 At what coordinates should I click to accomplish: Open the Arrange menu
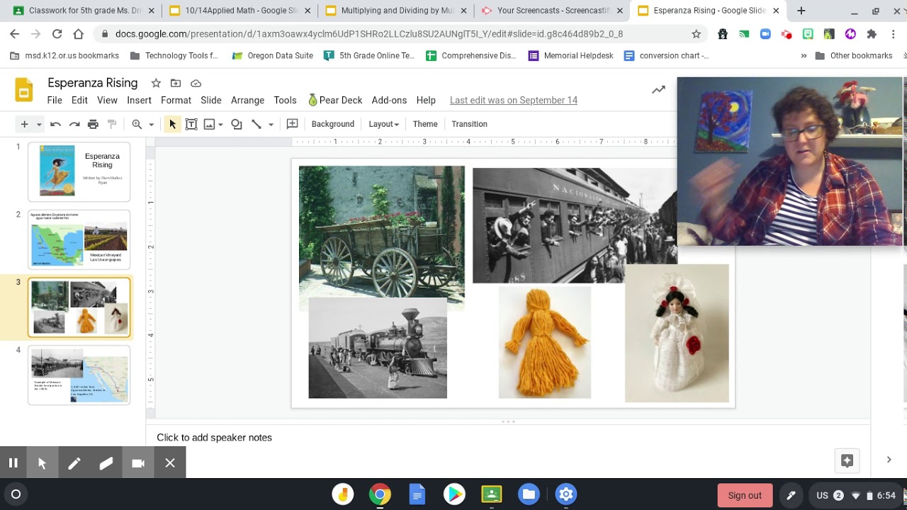[247, 101]
